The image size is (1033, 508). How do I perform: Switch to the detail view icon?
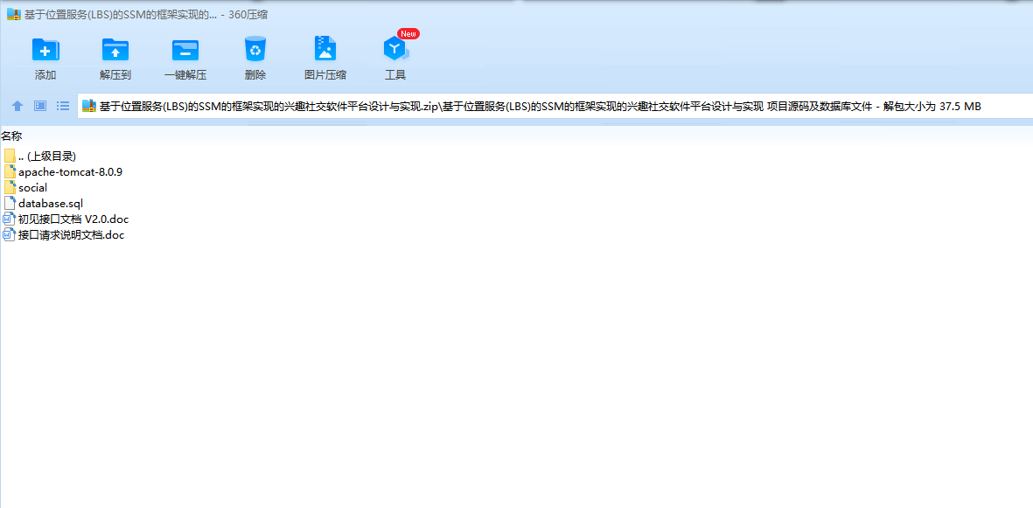(40, 106)
